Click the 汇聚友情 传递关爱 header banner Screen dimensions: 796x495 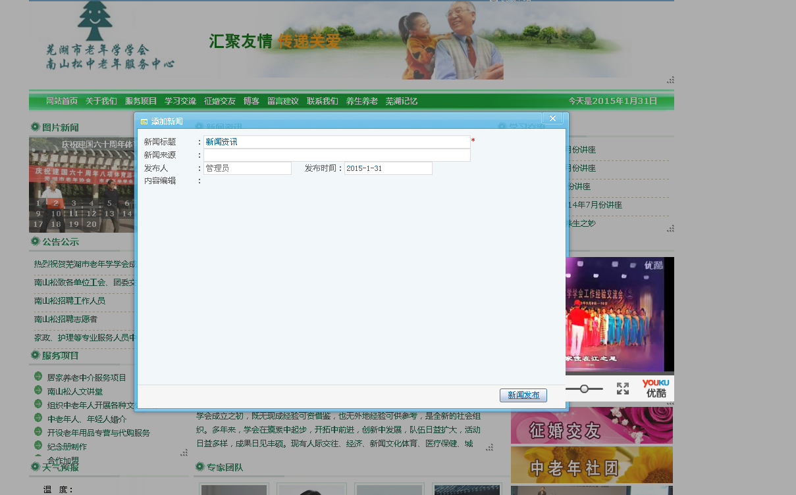[x=275, y=41]
